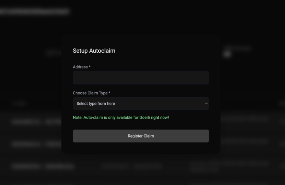Click blurred multi-line text at bottom right

tap(229, 167)
